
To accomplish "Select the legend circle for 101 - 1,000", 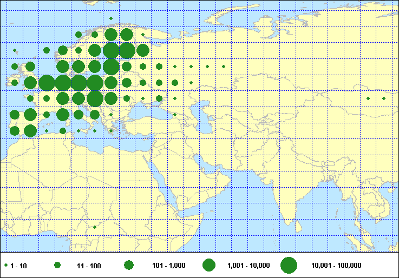I will pos(129,266).
